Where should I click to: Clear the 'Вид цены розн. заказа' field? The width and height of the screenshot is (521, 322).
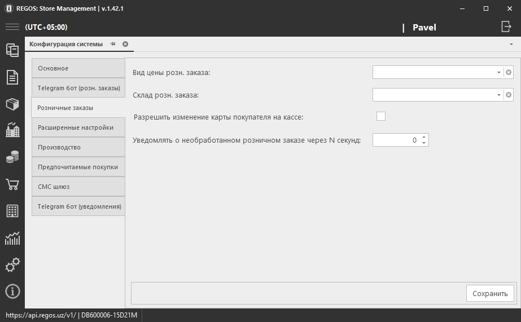click(509, 72)
